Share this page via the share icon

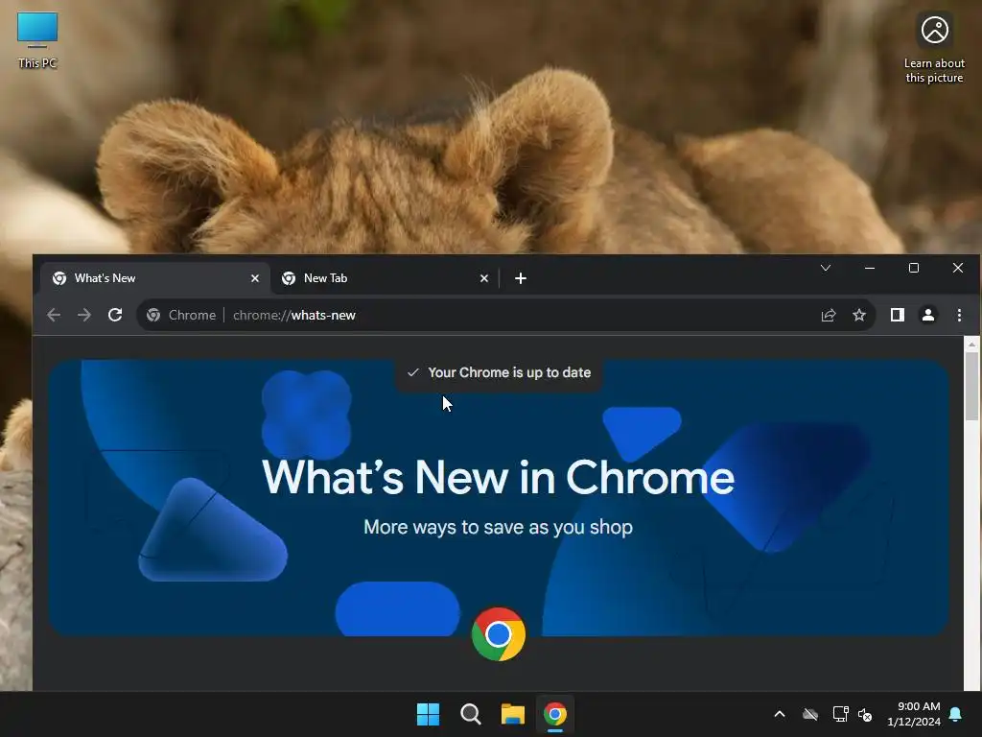tap(829, 315)
